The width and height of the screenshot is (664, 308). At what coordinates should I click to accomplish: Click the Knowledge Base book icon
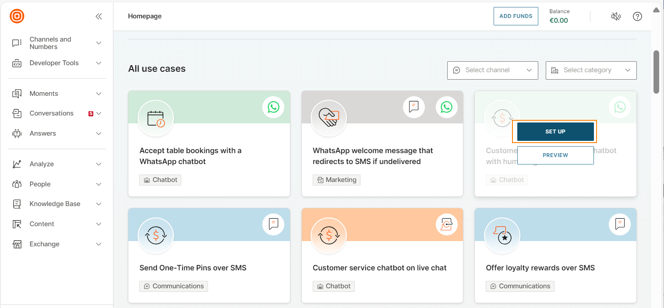tap(17, 204)
